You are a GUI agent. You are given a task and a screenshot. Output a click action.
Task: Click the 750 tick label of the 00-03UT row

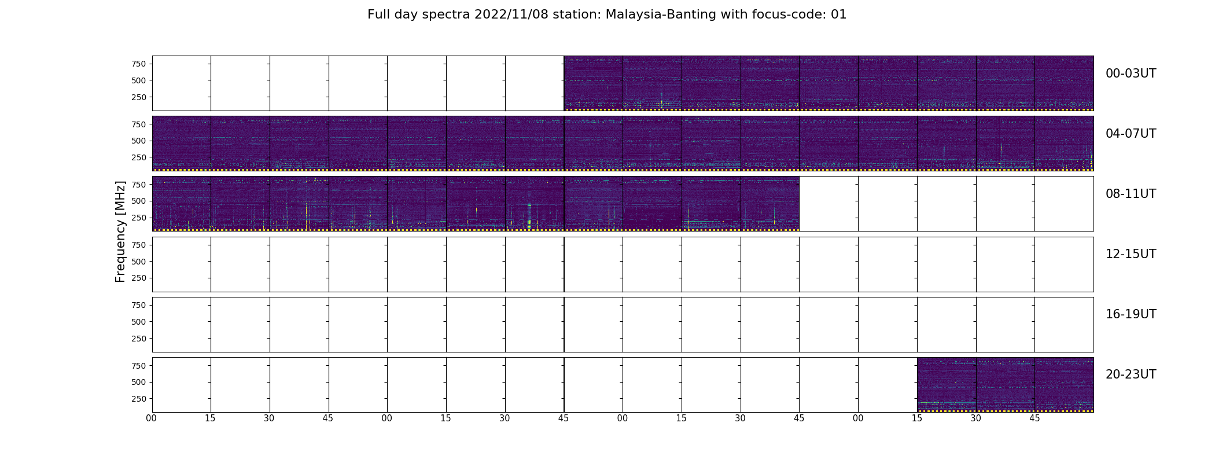coord(138,64)
